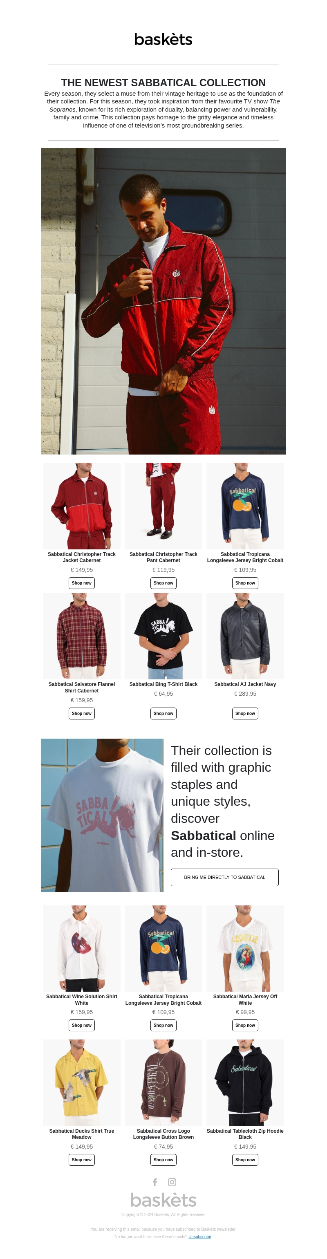327x1259 pixels.
Task: Click the baskèts logo at top
Action: pos(163,39)
